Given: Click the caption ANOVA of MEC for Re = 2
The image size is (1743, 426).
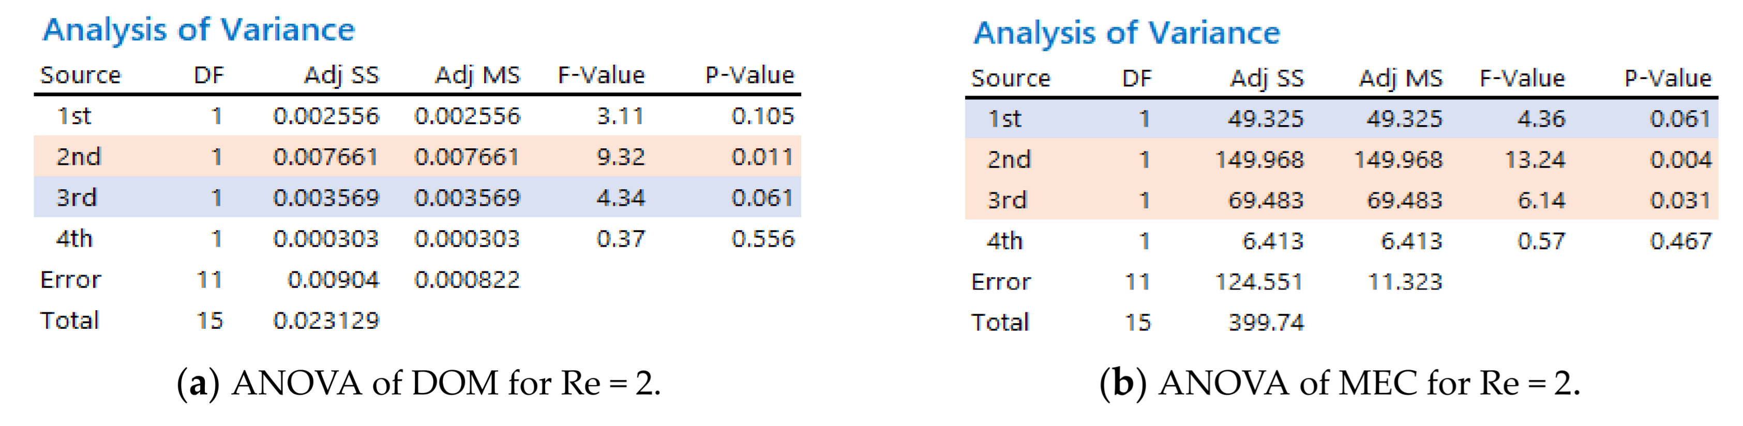Looking at the screenshot, I should (x=1339, y=384).
